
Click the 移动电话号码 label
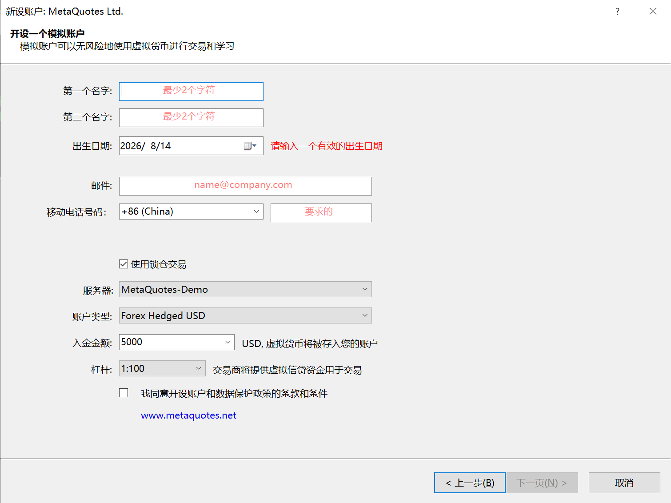click(x=76, y=212)
